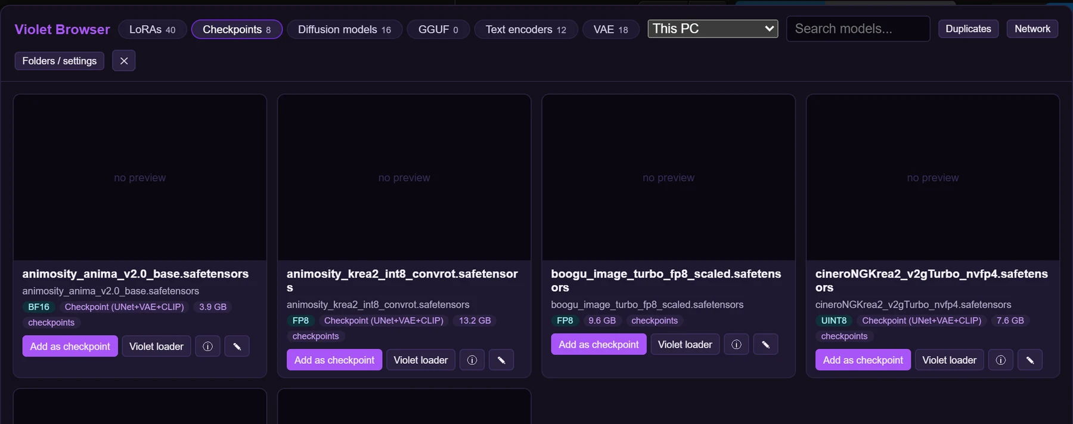Viewport: 1073px width, 424px height.
Task: Click the boogu_image_turbo_fp8_scaled preview thumbnail
Action: coord(669,177)
